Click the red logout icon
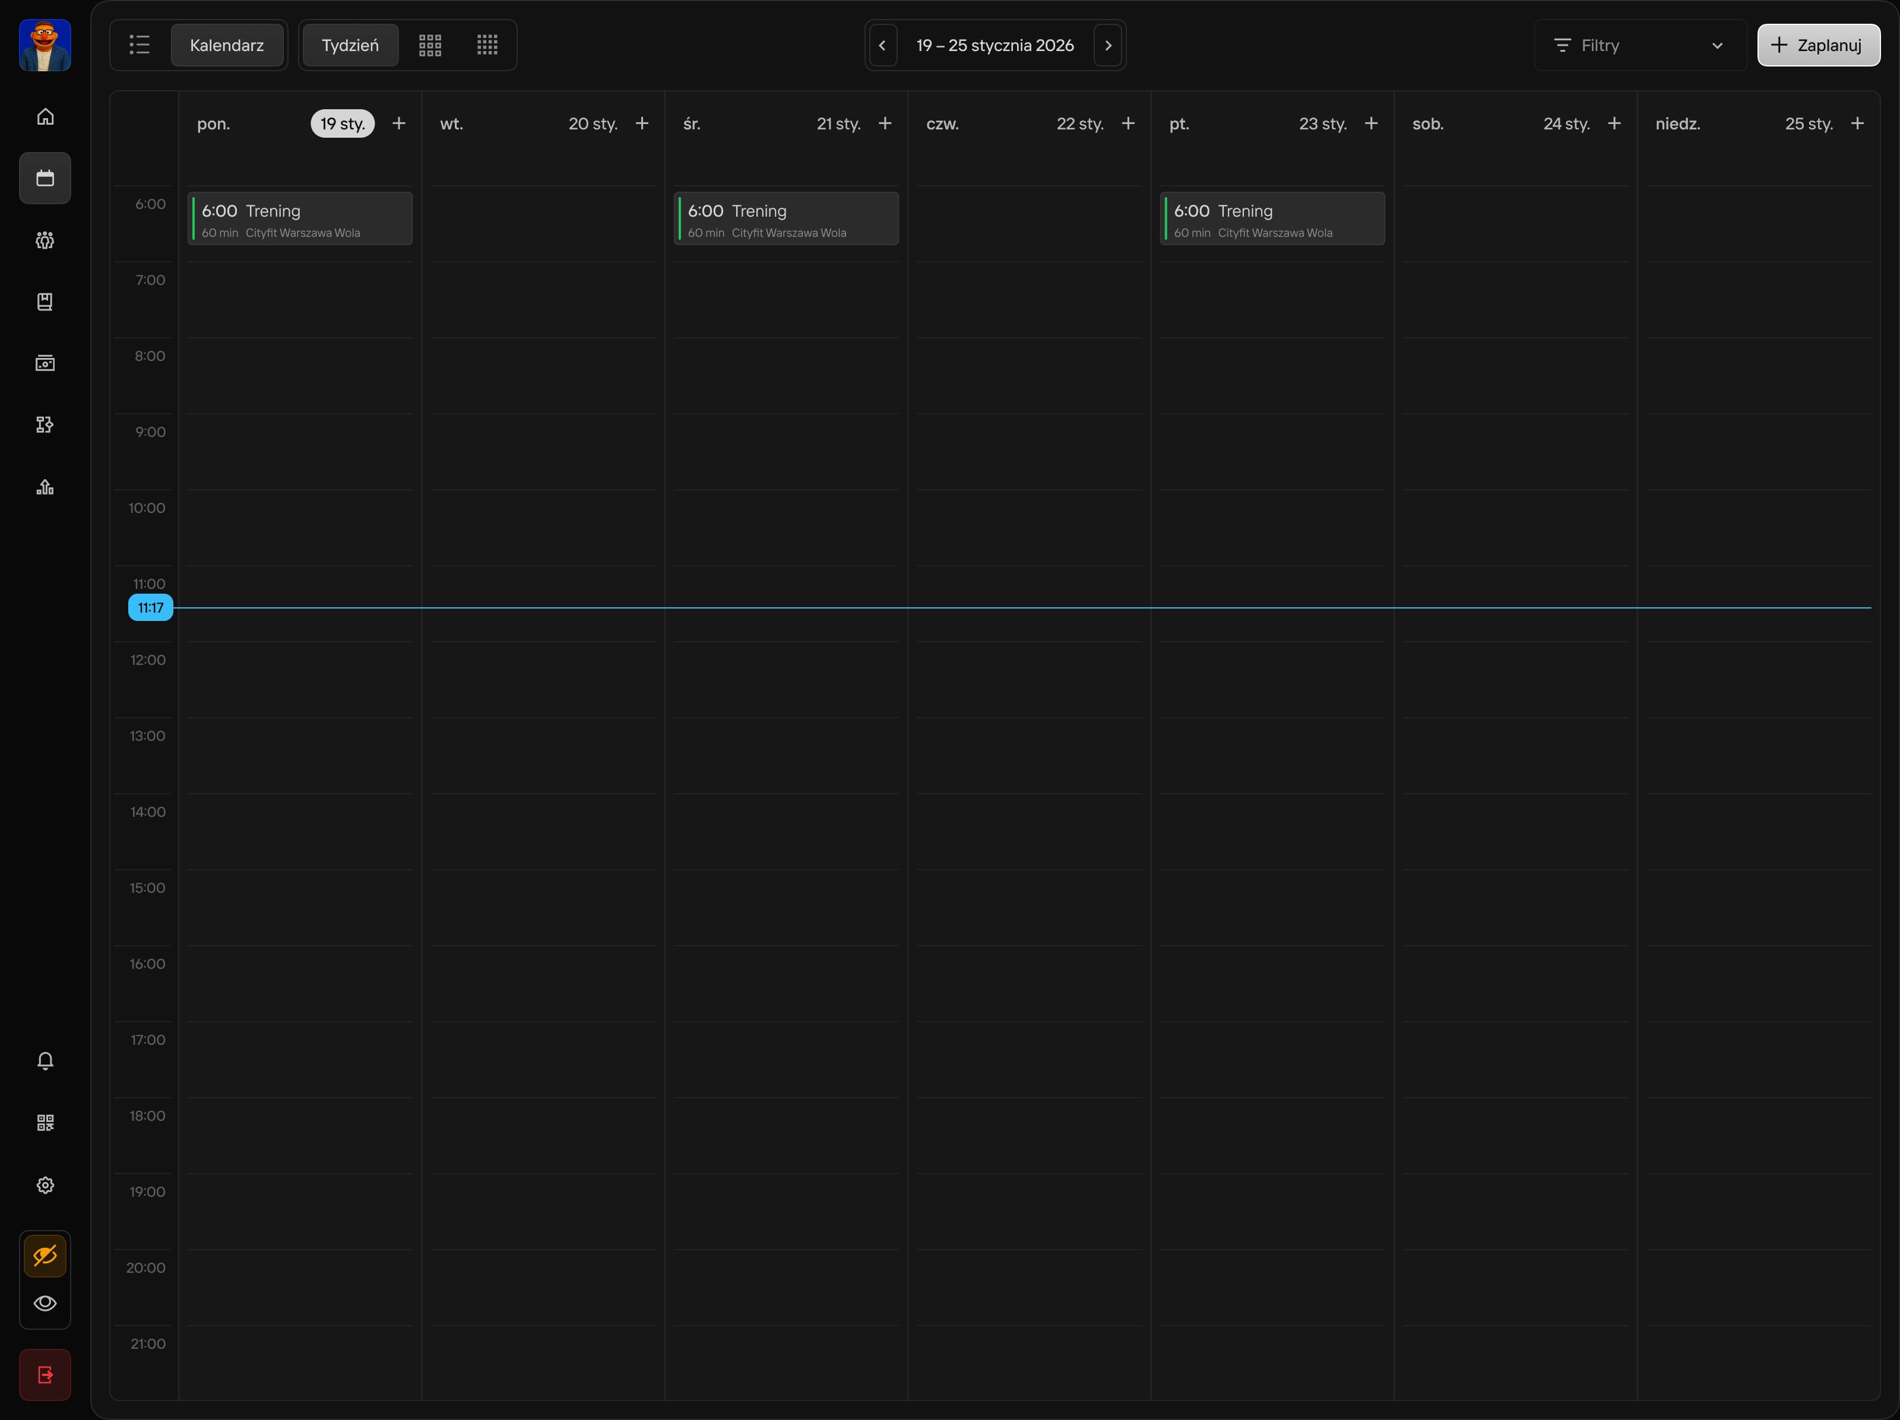This screenshot has width=1900, height=1420. [x=46, y=1374]
